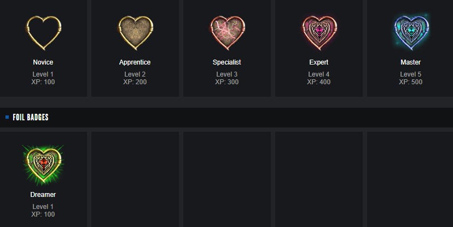This screenshot has height=227, width=453.
Task: Select the glowing blue Master badge
Action: (411, 32)
